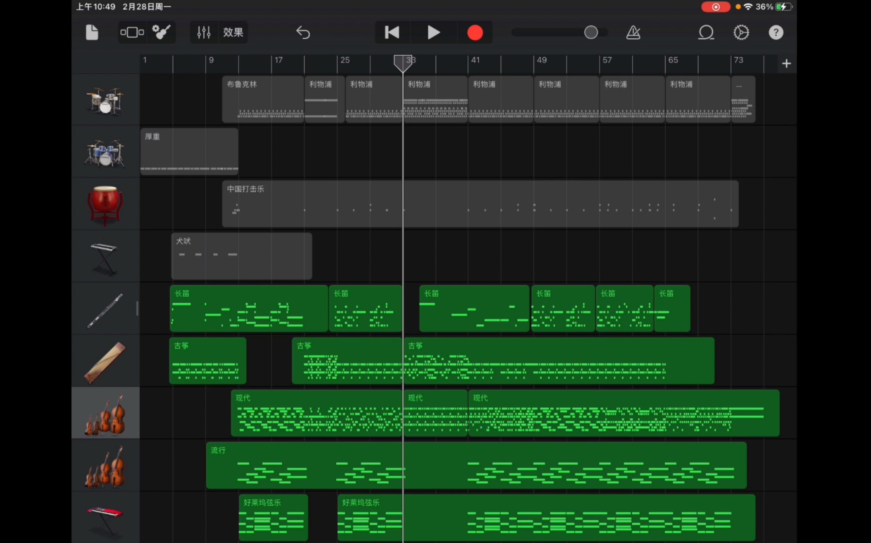The image size is (871, 543).
Task: Tap the 上午10:49 clock in status bar
Action: pos(96,7)
